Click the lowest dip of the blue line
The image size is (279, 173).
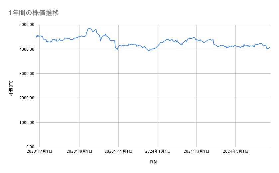coord(149,51)
